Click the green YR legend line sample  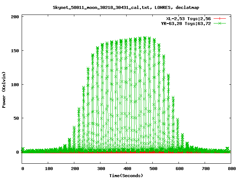coord(220,23)
